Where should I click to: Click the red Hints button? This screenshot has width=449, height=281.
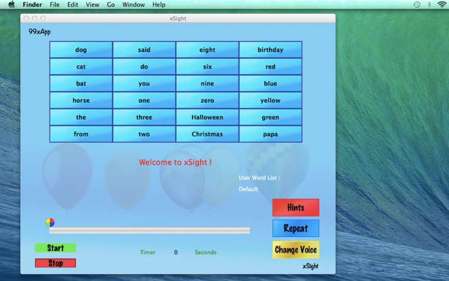[x=296, y=207]
